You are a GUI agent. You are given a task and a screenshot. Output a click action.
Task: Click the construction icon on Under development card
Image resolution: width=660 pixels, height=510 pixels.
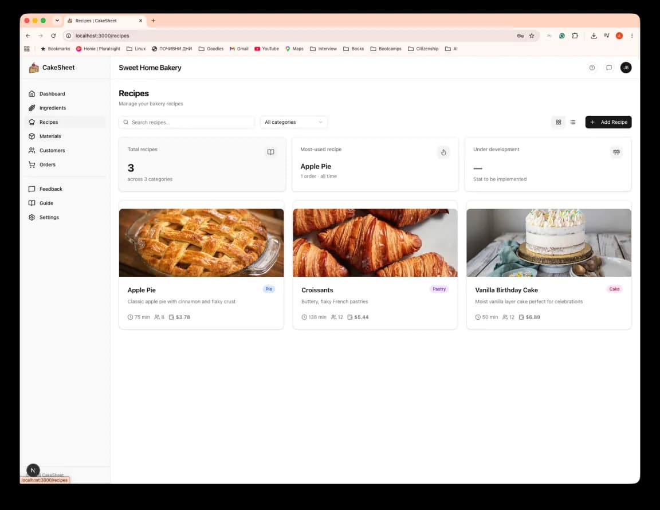pyautogui.click(x=616, y=152)
